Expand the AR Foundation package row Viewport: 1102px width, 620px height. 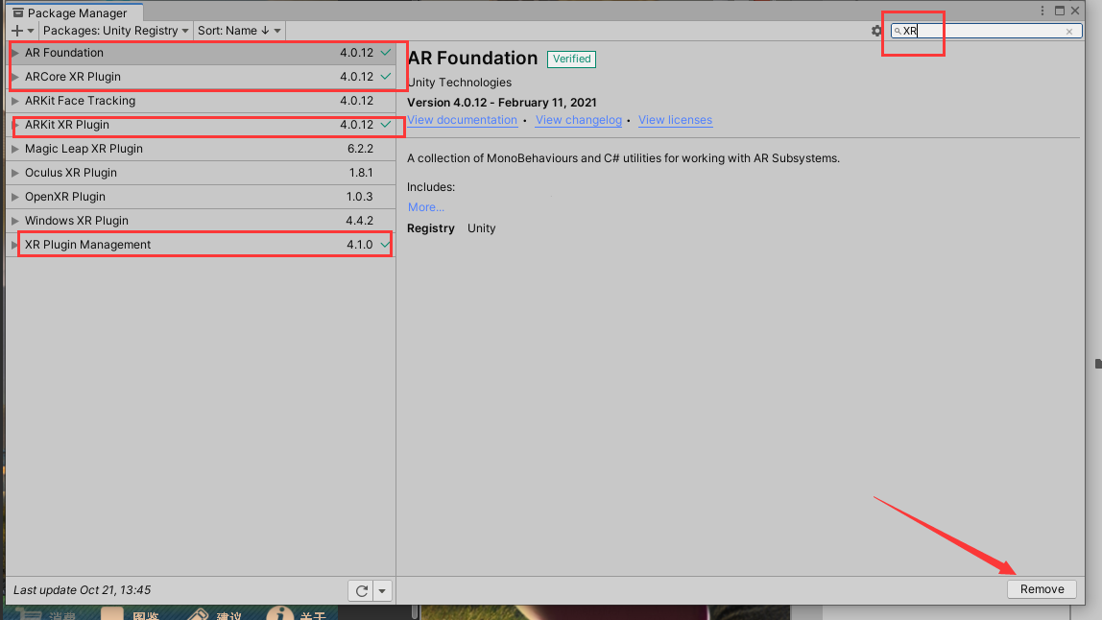click(14, 53)
